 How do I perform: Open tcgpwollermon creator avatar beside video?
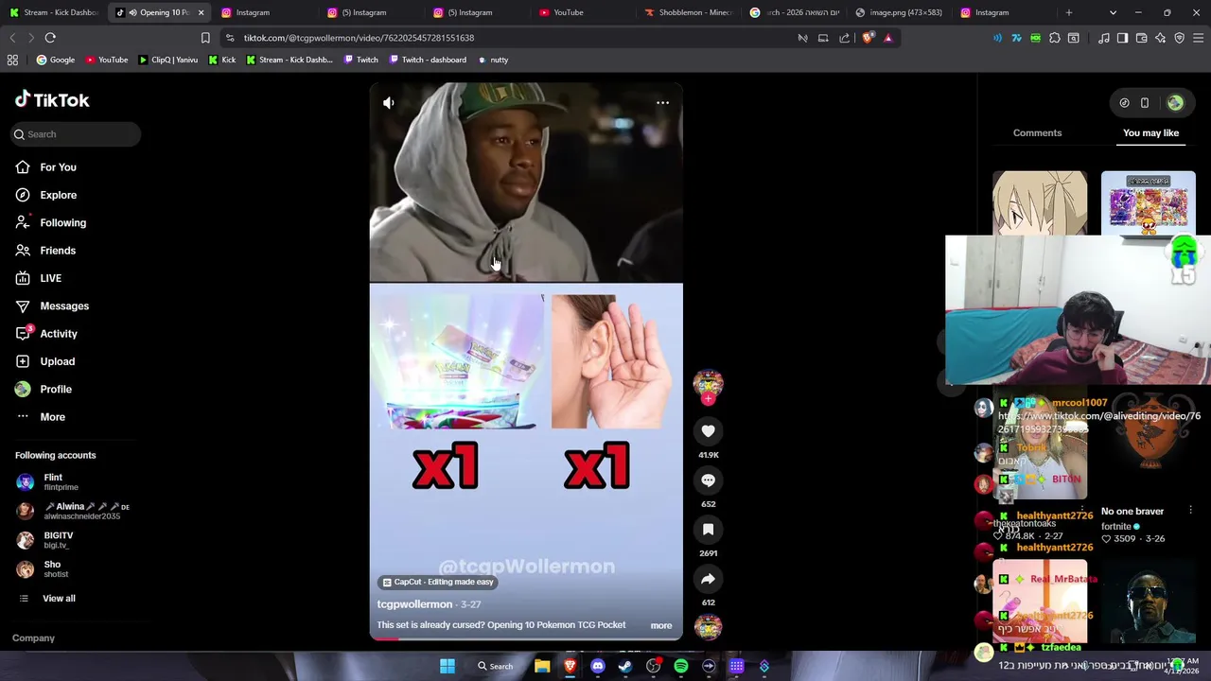708,382
